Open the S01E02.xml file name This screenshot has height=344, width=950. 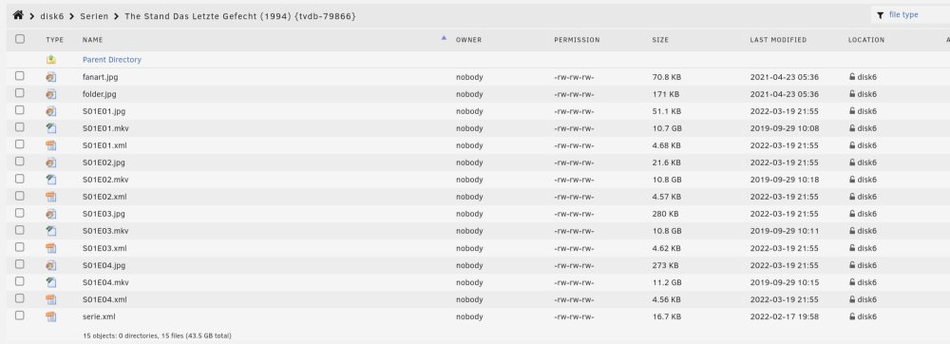click(x=104, y=197)
